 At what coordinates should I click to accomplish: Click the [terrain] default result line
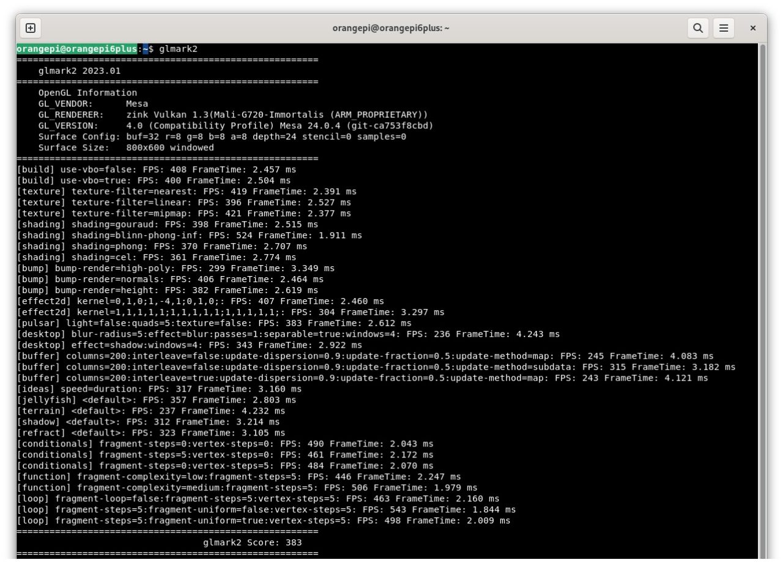click(x=150, y=410)
